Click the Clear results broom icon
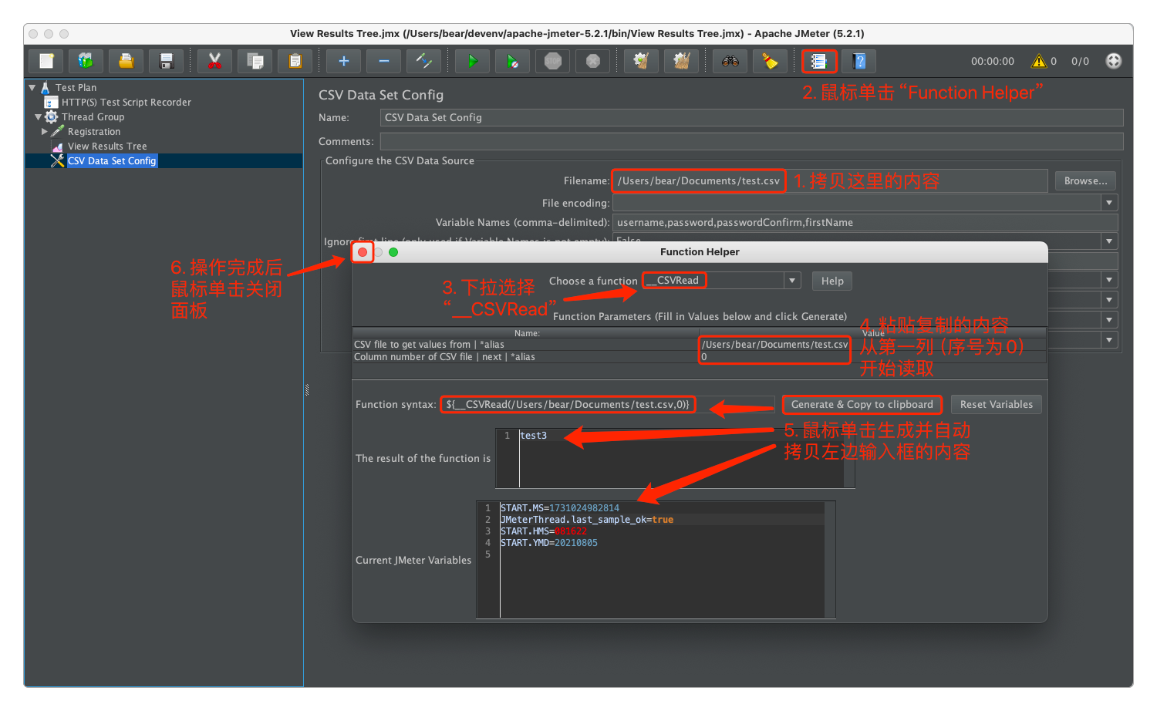The width and height of the screenshot is (1157, 711). pos(642,61)
